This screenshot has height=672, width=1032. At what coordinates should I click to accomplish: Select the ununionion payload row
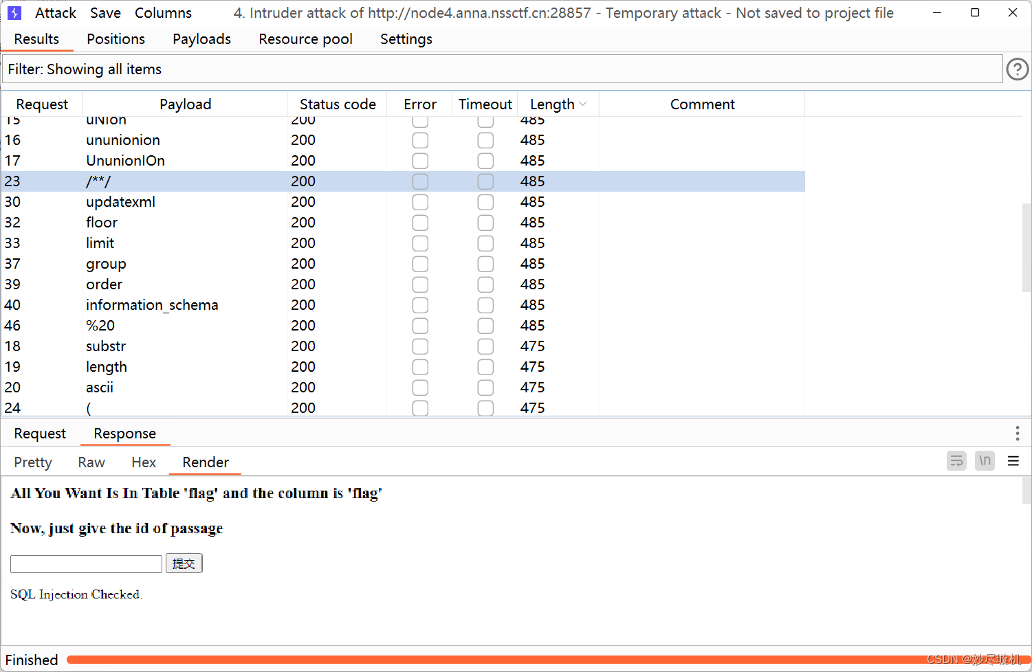[403, 140]
